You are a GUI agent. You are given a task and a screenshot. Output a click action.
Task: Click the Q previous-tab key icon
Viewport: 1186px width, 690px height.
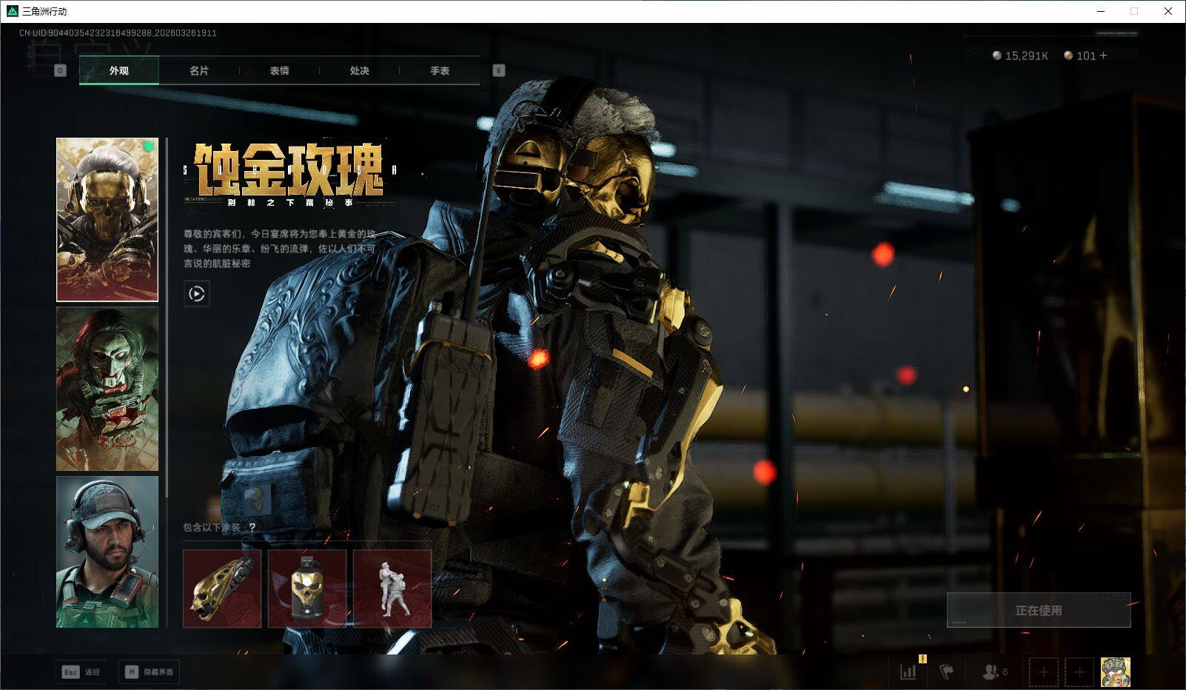61,70
